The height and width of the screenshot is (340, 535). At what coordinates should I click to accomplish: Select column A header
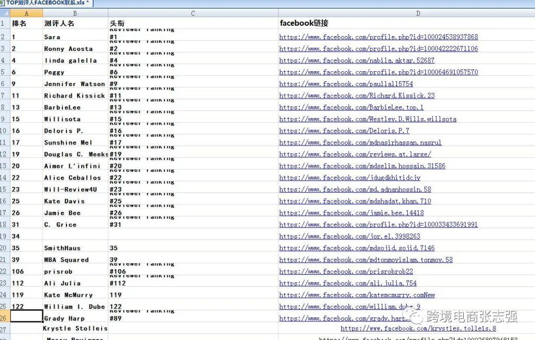pyautogui.click(x=26, y=13)
